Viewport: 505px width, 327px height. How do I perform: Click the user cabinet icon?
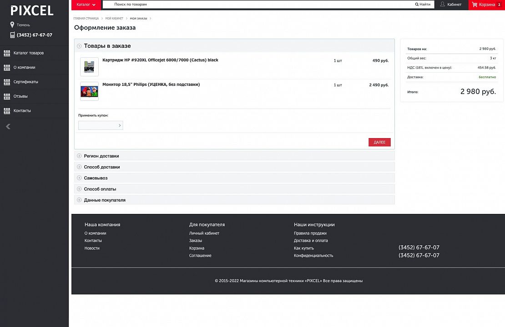click(443, 5)
